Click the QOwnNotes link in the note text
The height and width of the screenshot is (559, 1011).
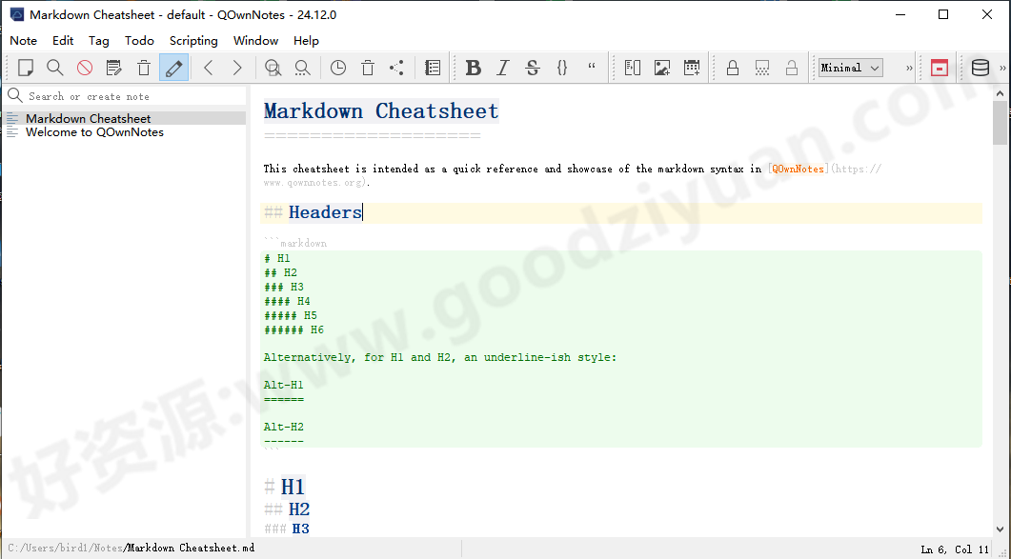tap(799, 169)
